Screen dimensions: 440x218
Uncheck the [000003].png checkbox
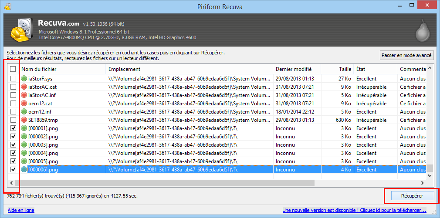tap(13, 145)
